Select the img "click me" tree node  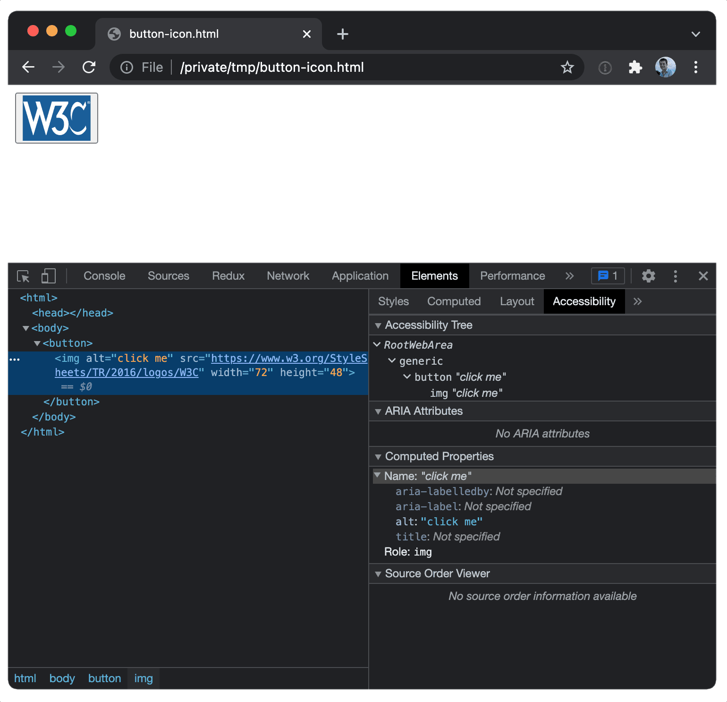click(466, 393)
